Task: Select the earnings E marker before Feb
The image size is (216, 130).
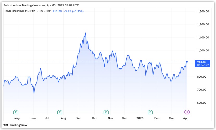Action: pos(150,112)
